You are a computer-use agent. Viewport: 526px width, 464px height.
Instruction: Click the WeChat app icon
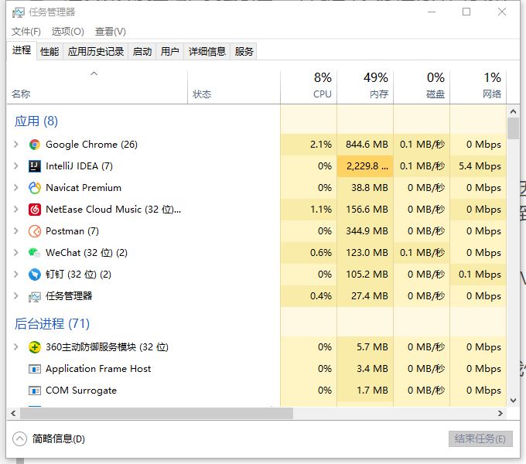click(x=35, y=253)
